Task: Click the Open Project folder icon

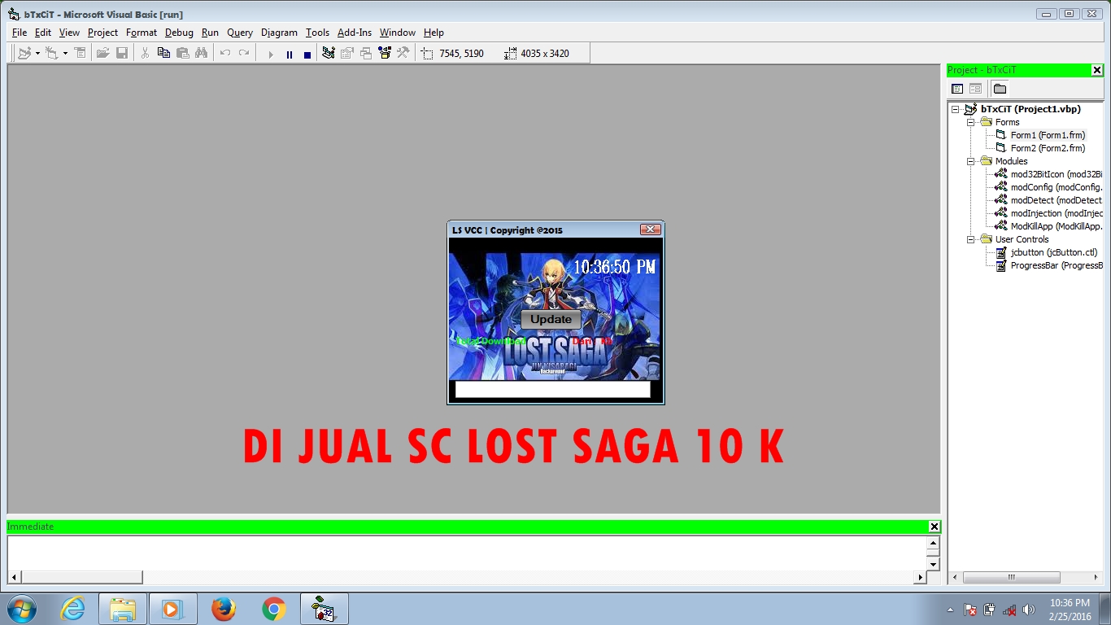Action: [102, 54]
